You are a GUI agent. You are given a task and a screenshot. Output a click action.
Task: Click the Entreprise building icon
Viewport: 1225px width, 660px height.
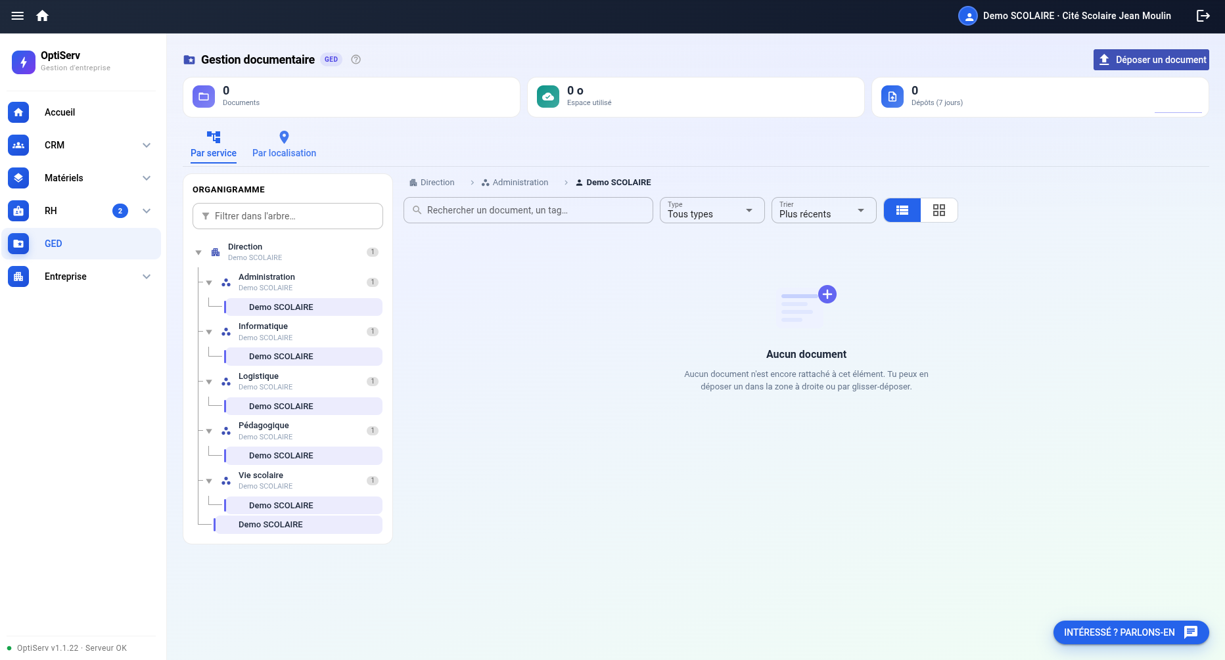click(x=18, y=276)
